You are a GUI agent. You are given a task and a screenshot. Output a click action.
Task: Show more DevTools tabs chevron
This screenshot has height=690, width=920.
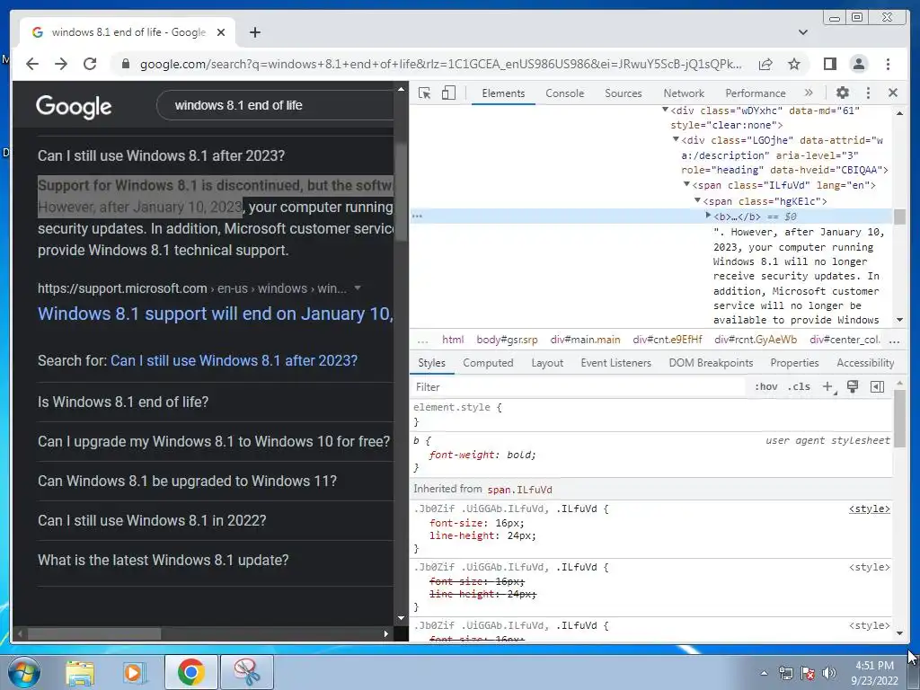click(809, 93)
